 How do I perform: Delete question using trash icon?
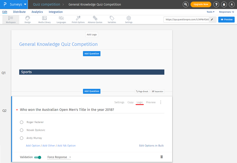pyautogui.click(x=162, y=157)
